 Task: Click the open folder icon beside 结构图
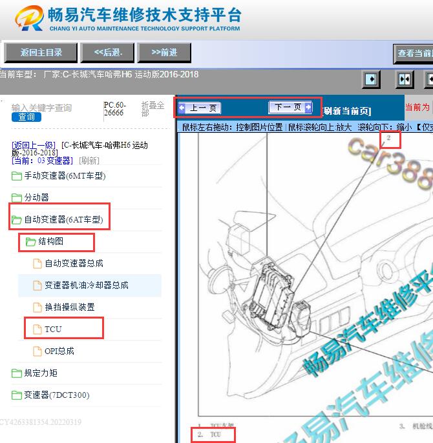[x=30, y=242]
